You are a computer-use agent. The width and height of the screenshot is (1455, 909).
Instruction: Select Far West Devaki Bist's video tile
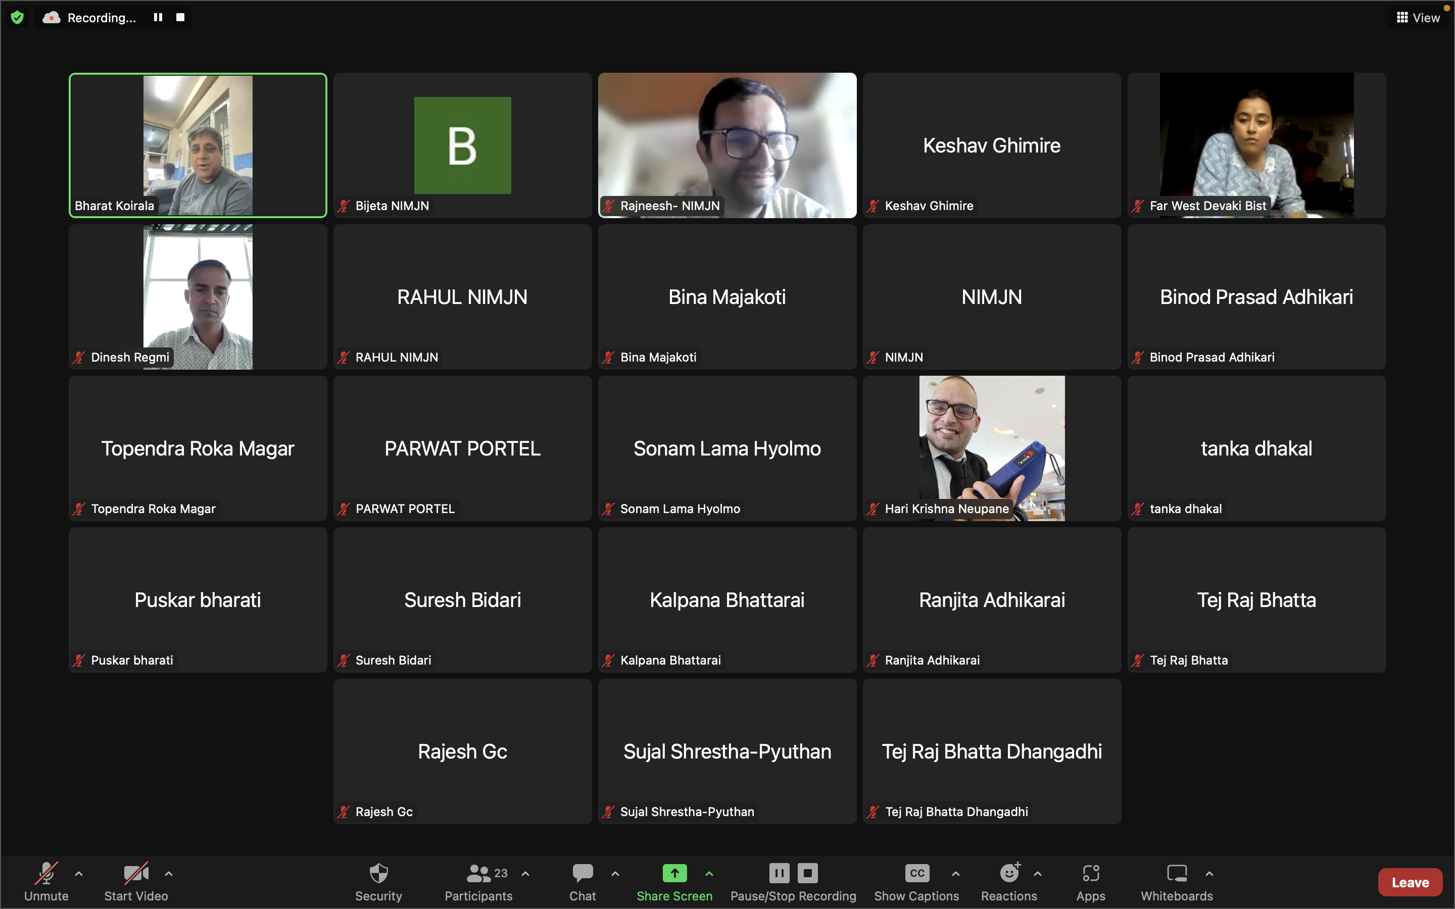pyautogui.click(x=1256, y=145)
